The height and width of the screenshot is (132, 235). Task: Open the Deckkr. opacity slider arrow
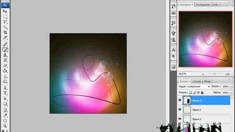click(231, 87)
